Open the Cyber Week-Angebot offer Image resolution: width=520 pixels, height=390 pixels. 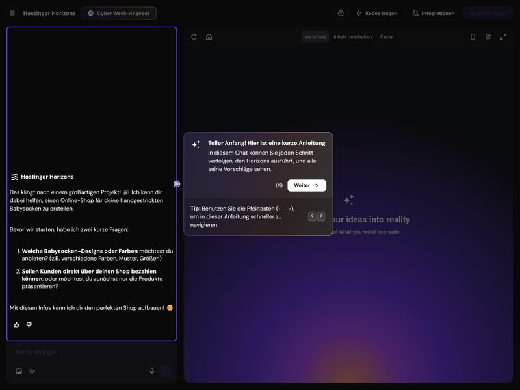(119, 13)
